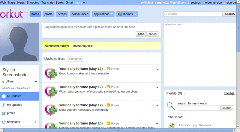
Task: Click the horizontal scrollbar at bottom
Action: click(118, 130)
